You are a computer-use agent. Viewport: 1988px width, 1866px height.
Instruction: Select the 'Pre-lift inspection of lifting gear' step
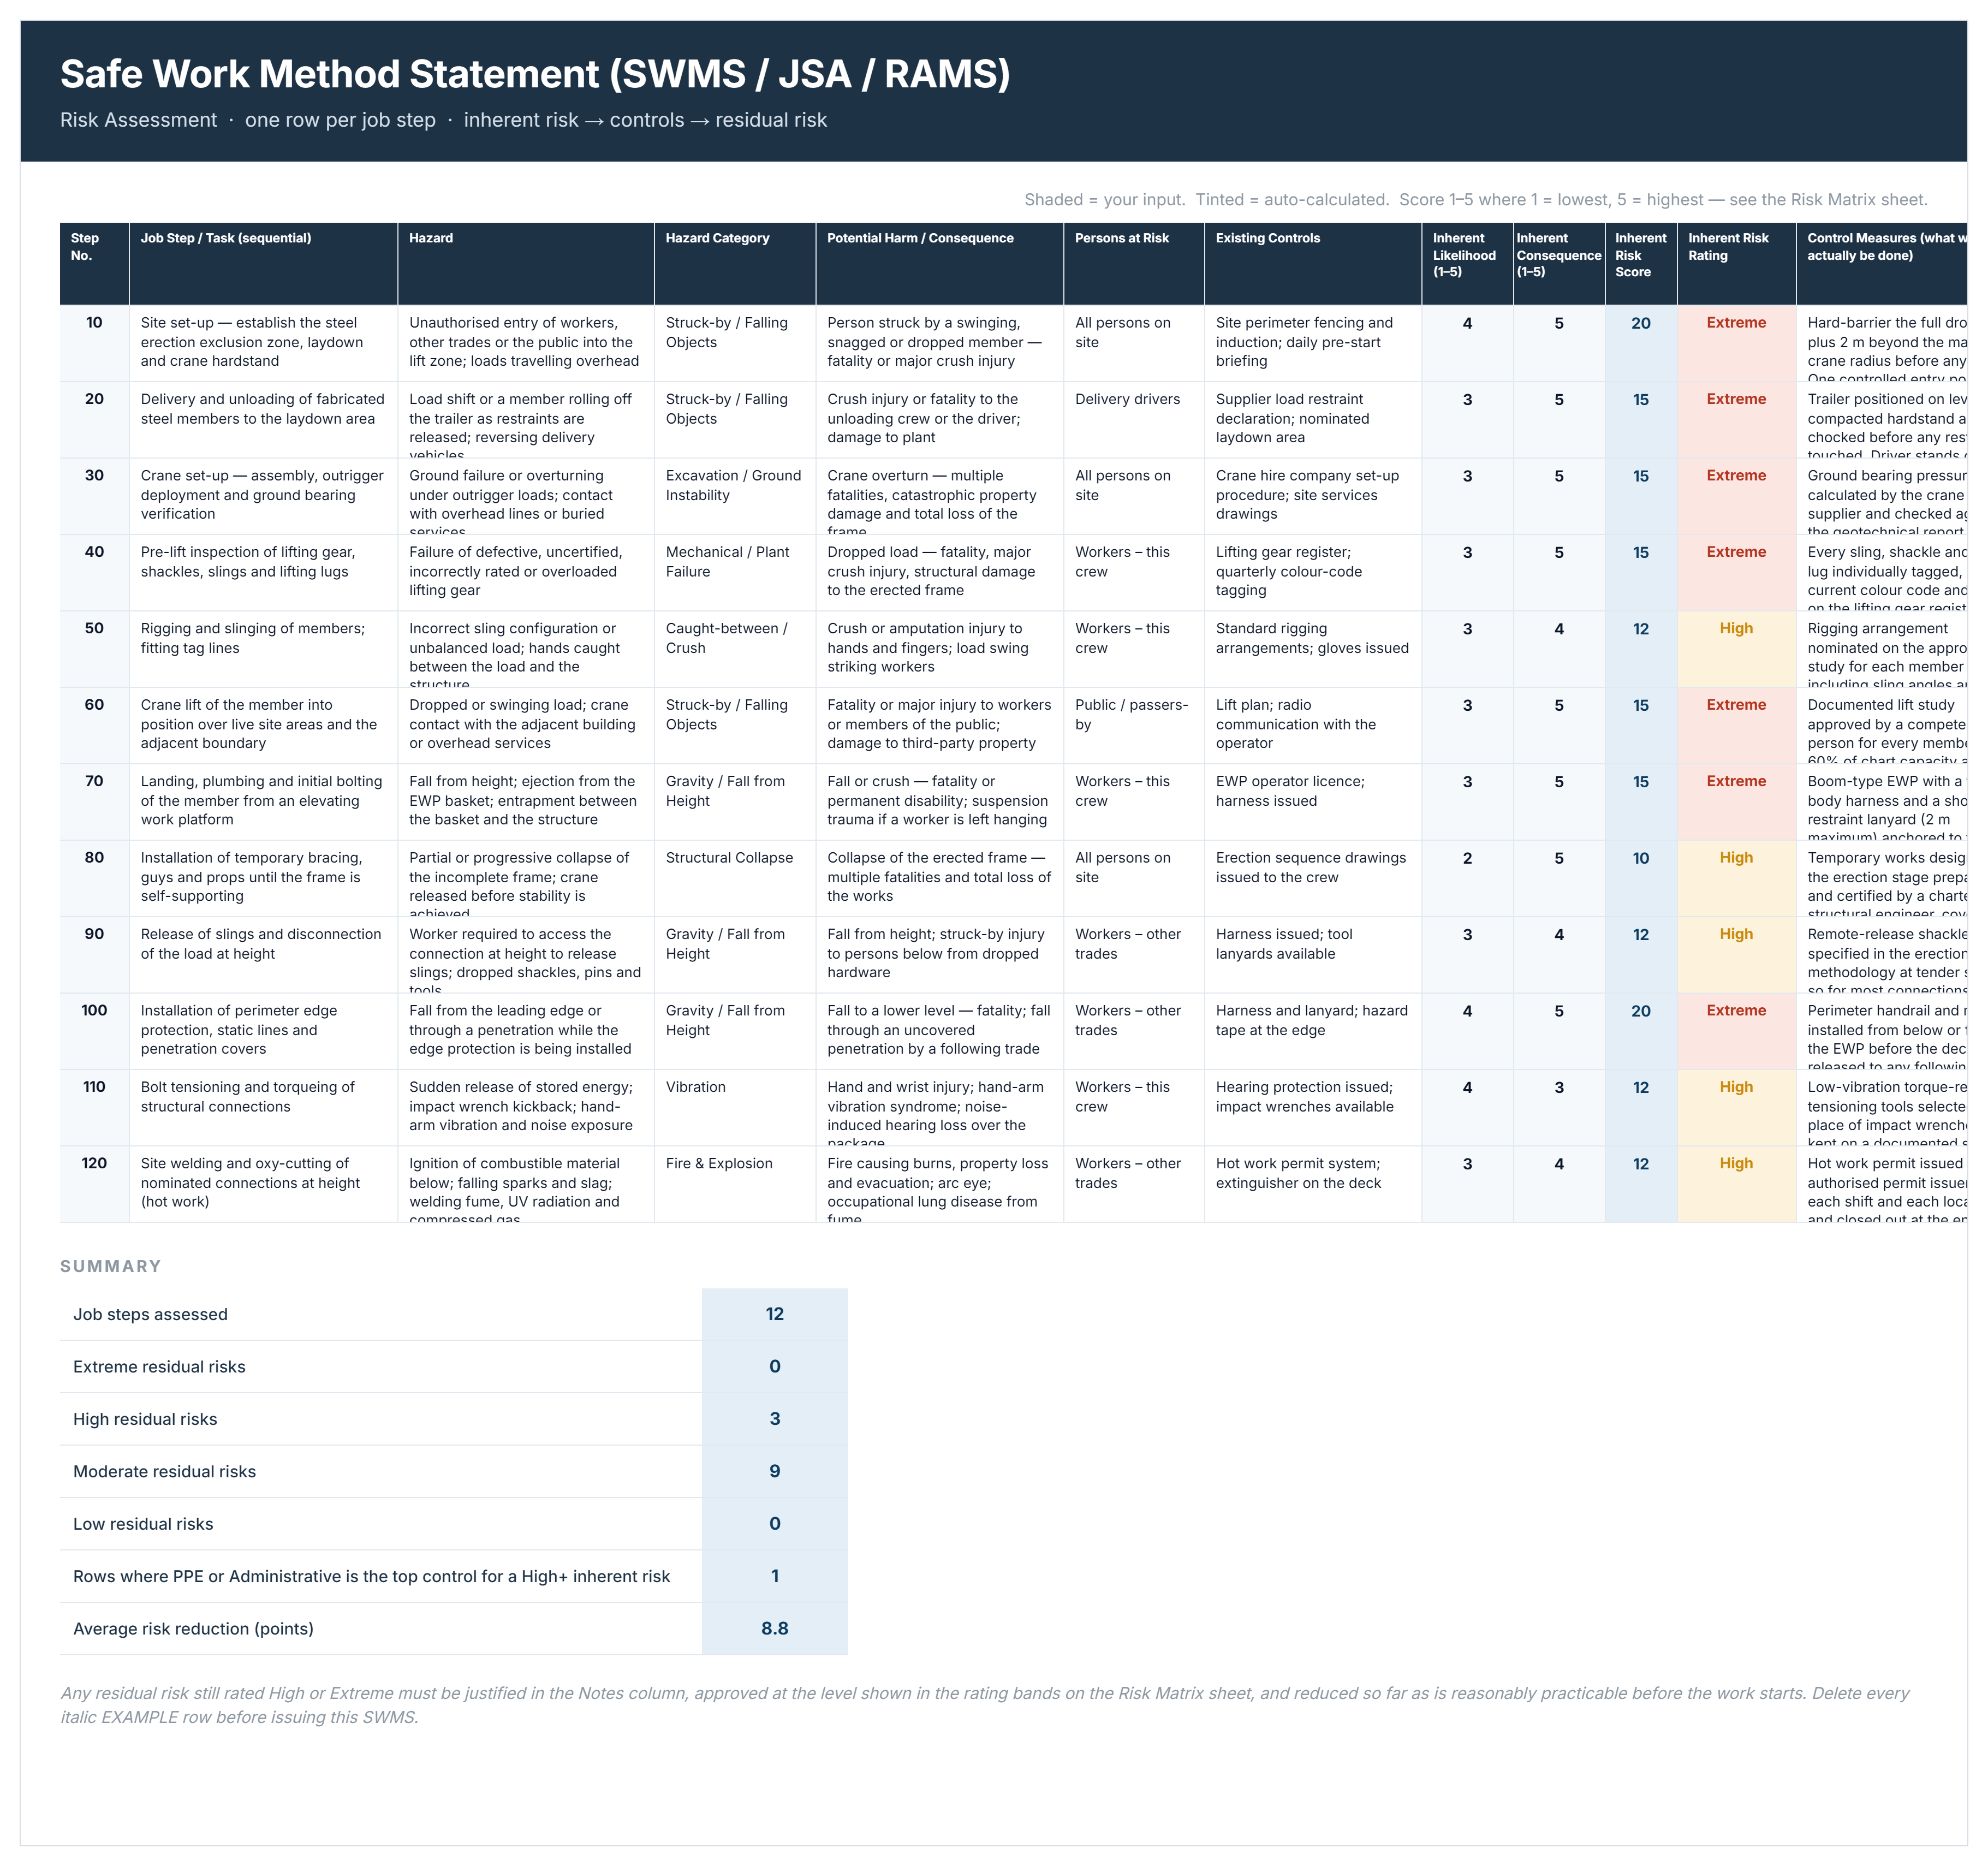click(x=263, y=572)
